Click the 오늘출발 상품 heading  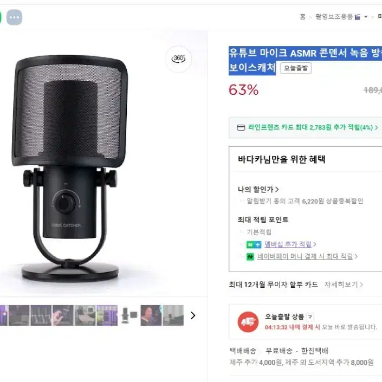(x=284, y=317)
